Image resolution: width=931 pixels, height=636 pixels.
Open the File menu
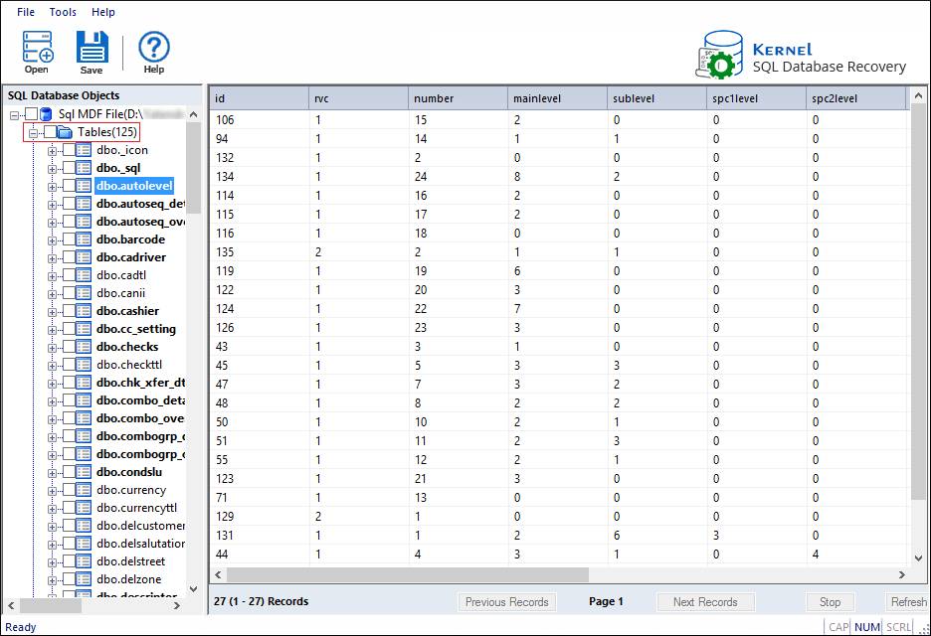26,12
